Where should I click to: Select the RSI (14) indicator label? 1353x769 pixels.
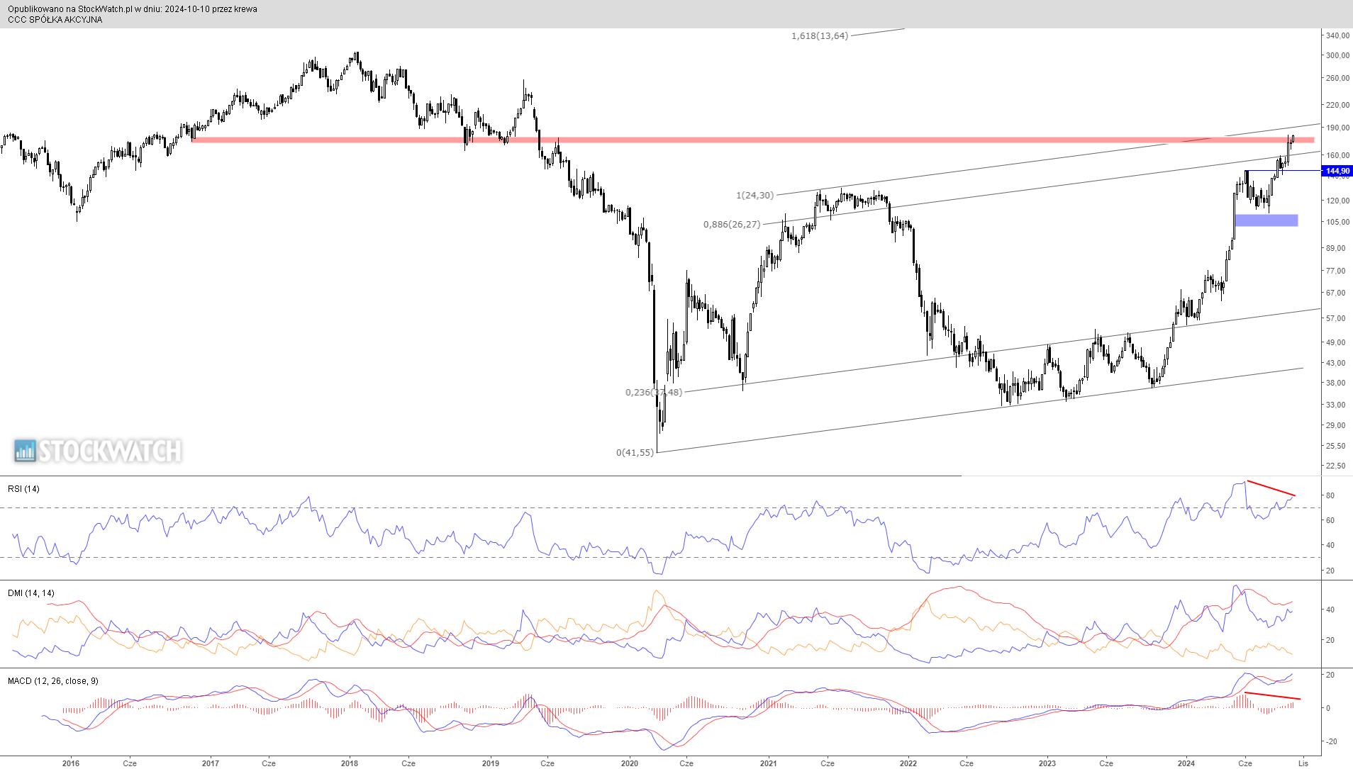23,489
